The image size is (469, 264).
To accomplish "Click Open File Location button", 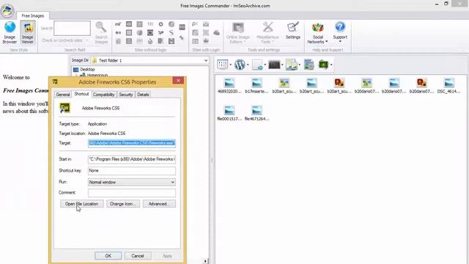I will pos(81,204).
